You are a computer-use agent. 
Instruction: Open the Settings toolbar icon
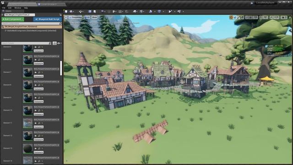click(x=103, y=11)
